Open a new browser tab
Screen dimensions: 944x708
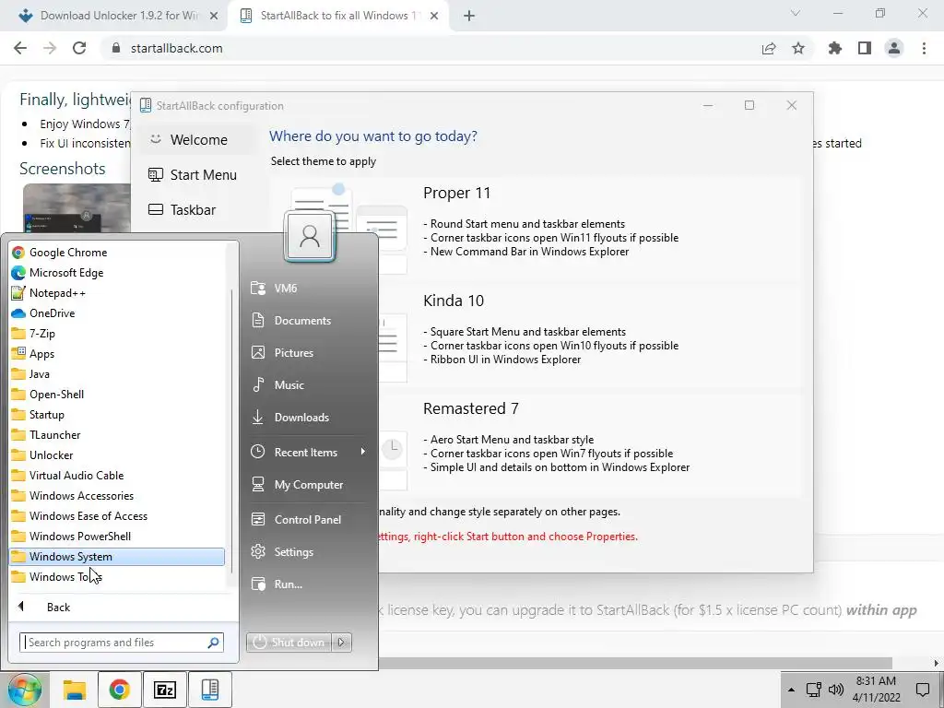coord(469,17)
